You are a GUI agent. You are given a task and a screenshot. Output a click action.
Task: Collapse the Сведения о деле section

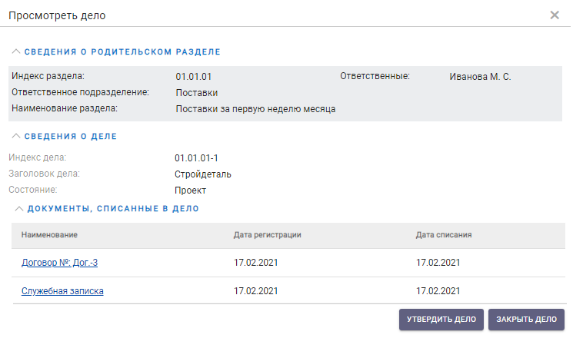pyautogui.click(x=16, y=137)
